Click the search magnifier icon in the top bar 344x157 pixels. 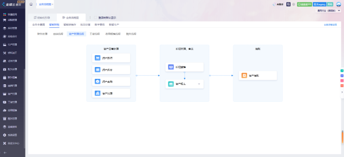(x=289, y=4)
